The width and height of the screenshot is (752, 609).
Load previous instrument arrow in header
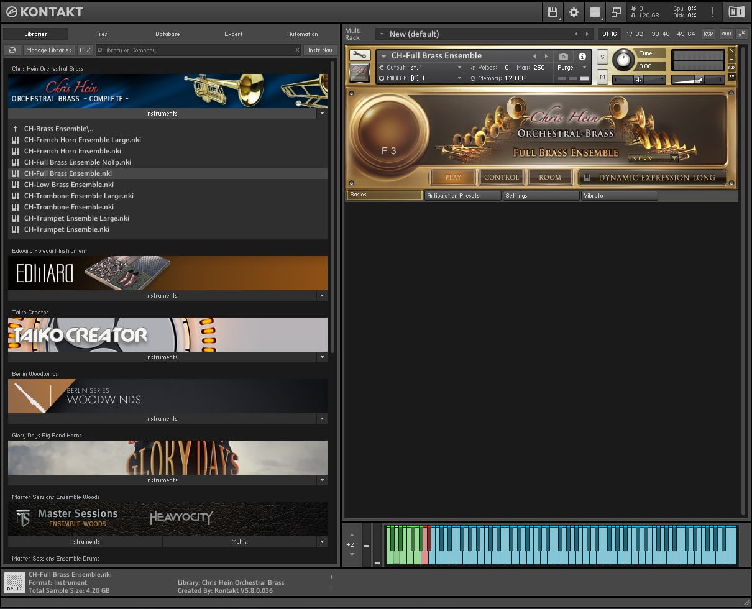point(534,56)
